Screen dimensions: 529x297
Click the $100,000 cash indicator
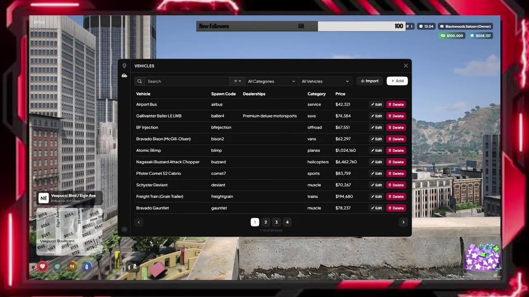(452, 36)
